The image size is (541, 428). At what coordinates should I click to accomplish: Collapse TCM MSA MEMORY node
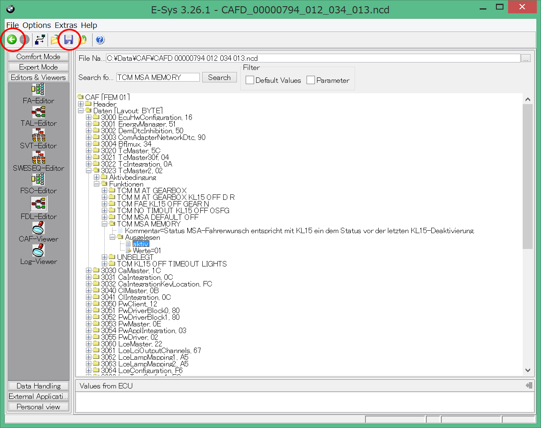click(105, 224)
